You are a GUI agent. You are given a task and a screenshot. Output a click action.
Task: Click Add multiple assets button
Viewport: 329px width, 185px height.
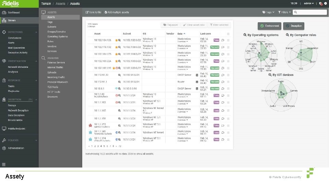pos(117,12)
